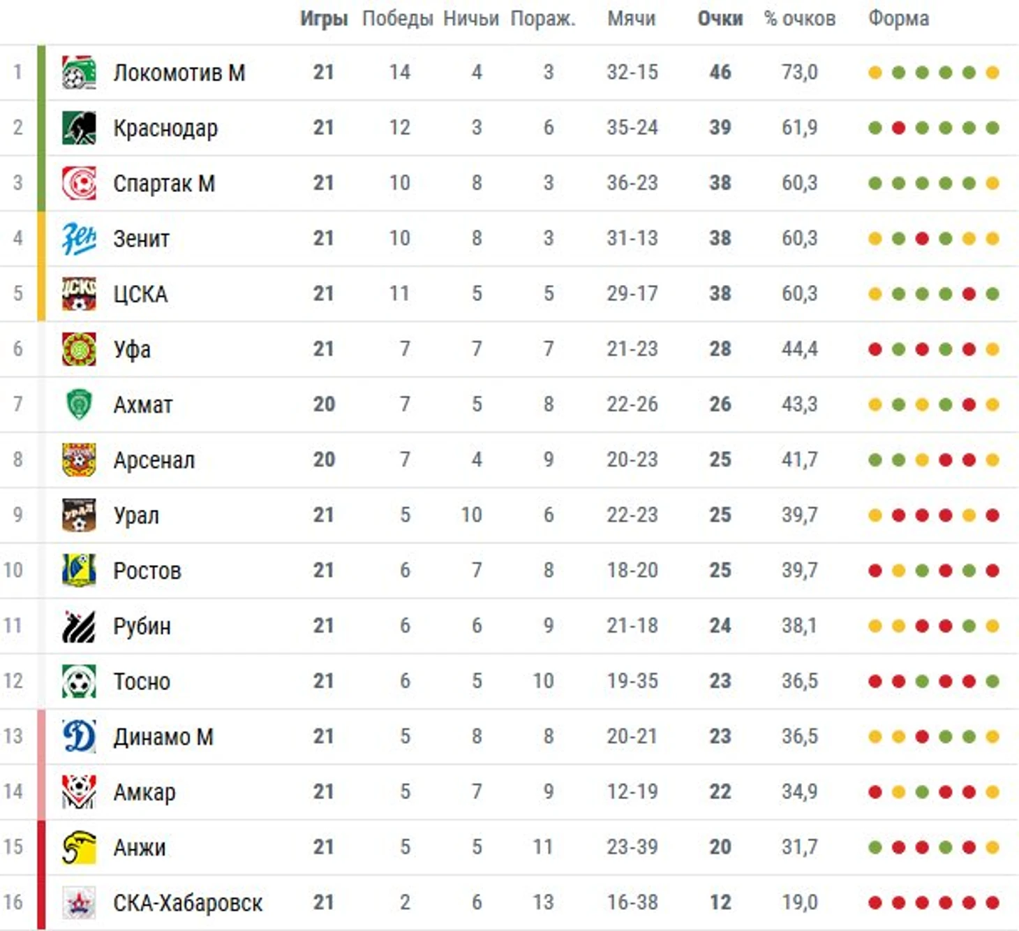Click the Динамо М blue D logo
1019x931 pixels.
[x=79, y=736]
